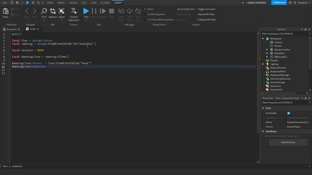This screenshot has height=175, width=312.
Task: Navigate Forward with the right arrow icon
Action: click(35, 11)
